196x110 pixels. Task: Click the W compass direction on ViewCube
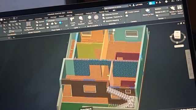click(171, 37)
